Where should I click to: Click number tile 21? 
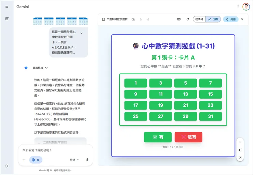pos(186,105)
